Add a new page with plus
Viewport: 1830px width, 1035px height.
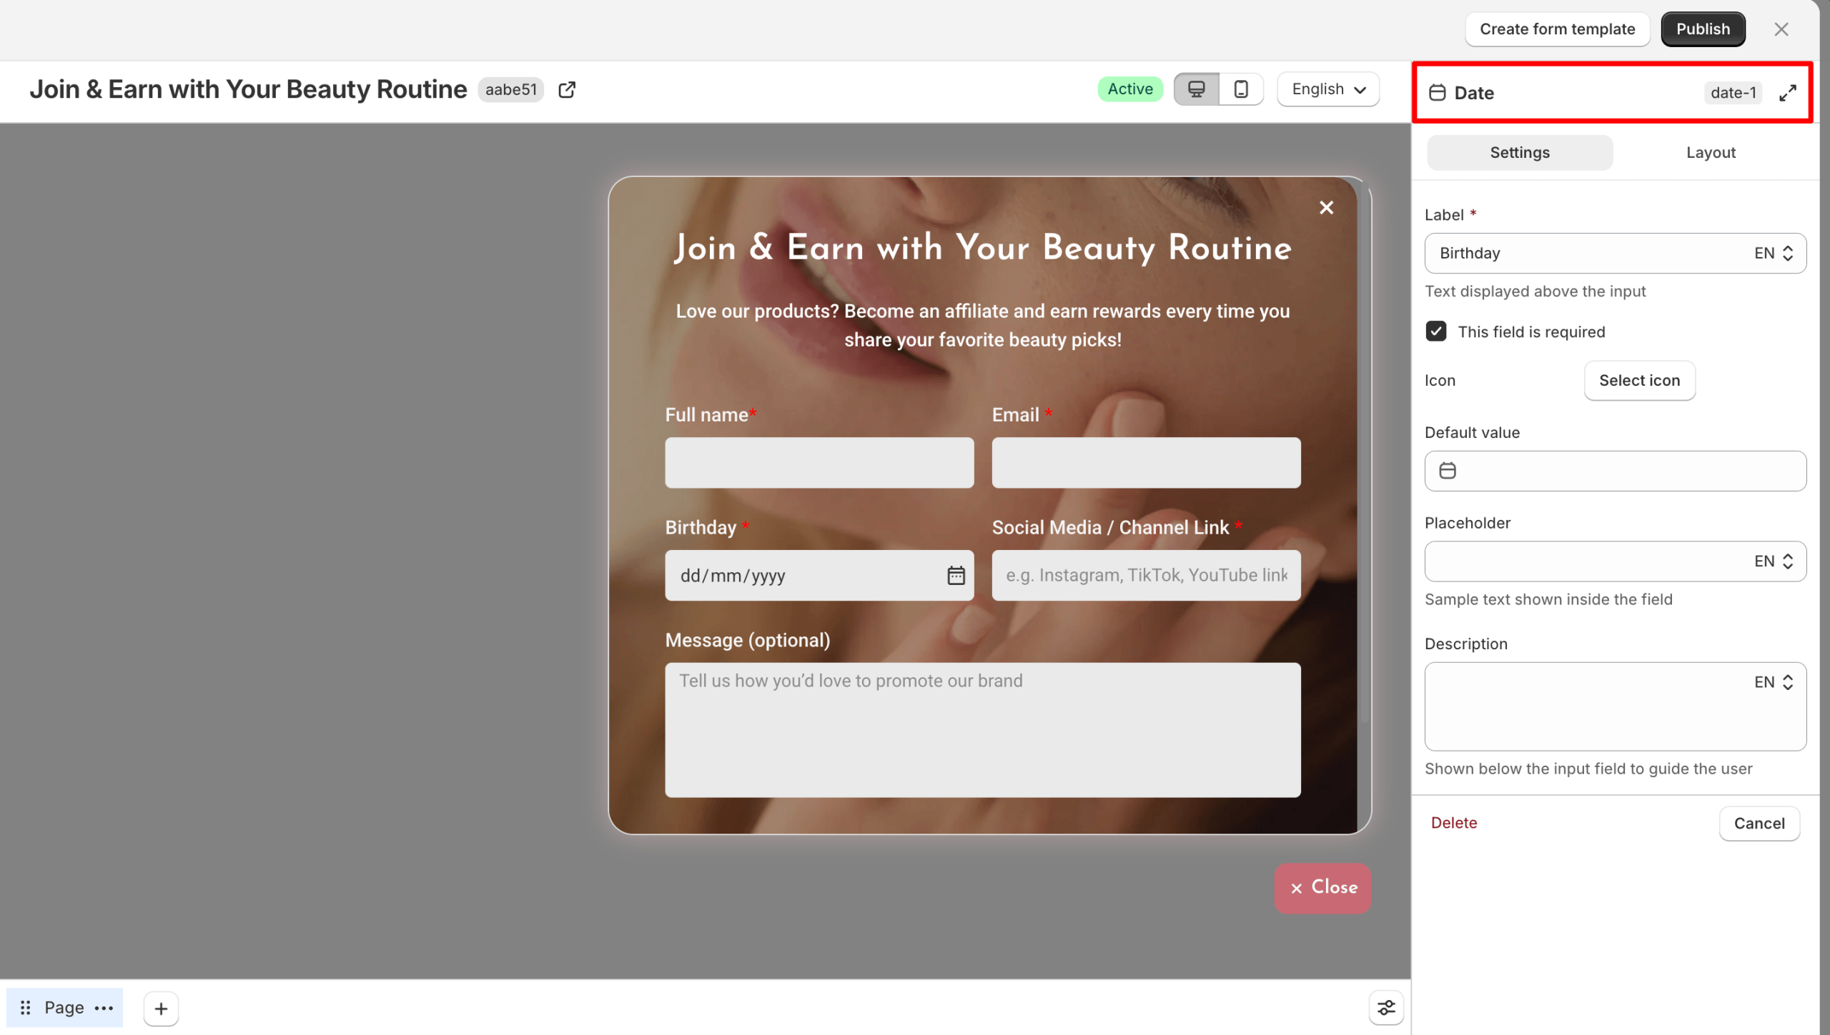161,1009
